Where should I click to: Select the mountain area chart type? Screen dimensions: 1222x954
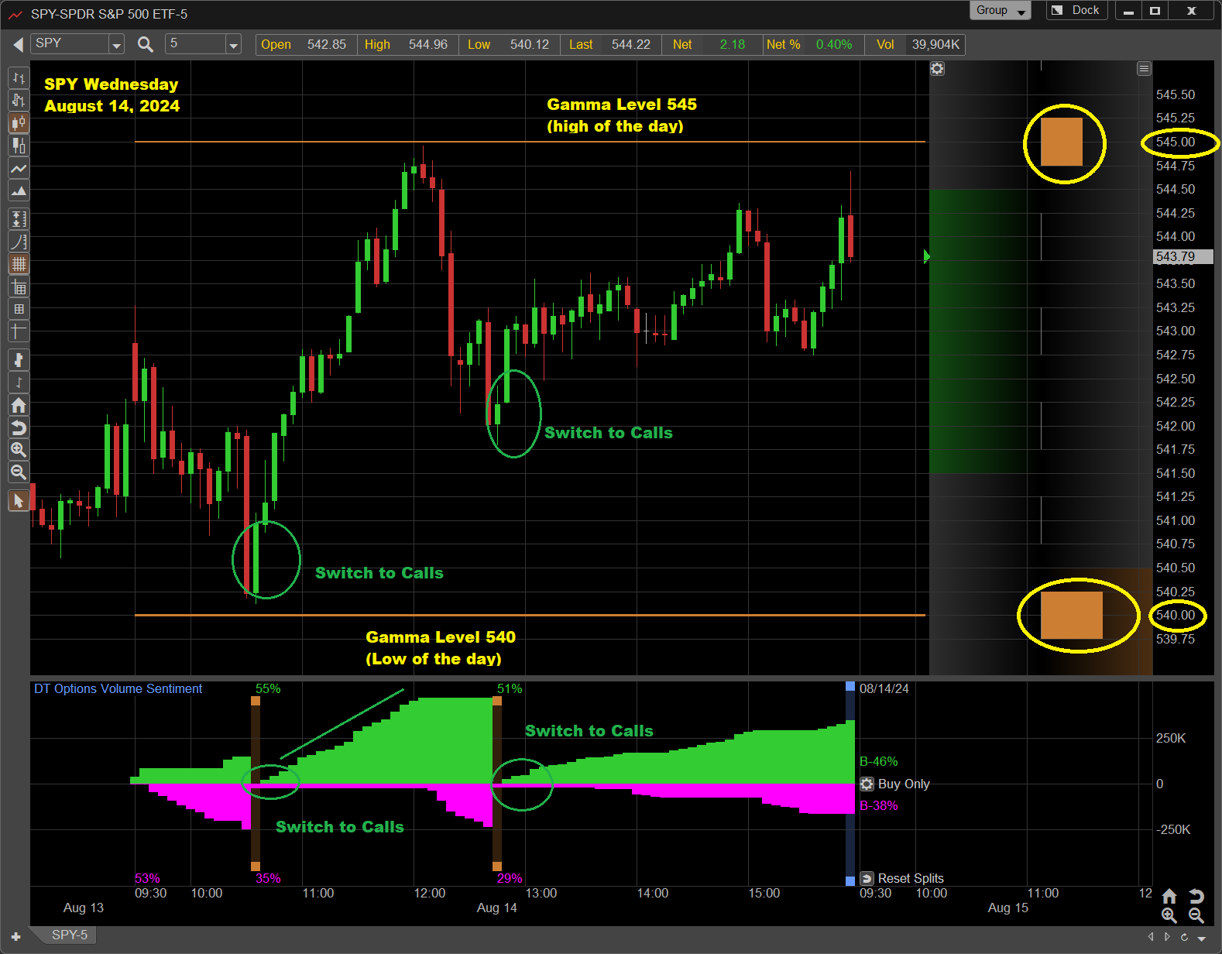pyautogui.click(x=19, y=190)
